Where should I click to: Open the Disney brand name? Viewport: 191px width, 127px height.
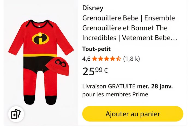tap(93, 8)
